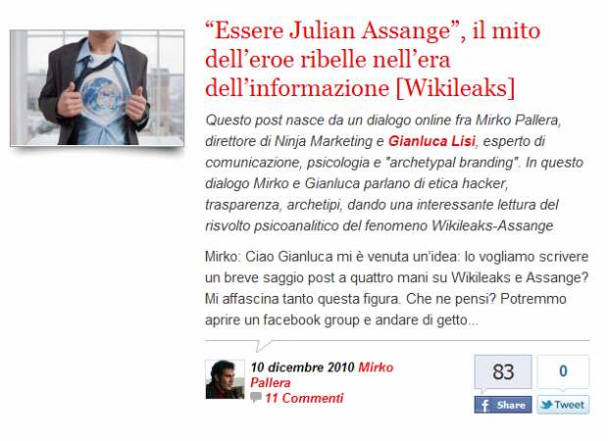
Task: Share the article on Facebook
Action: [503, 405]
